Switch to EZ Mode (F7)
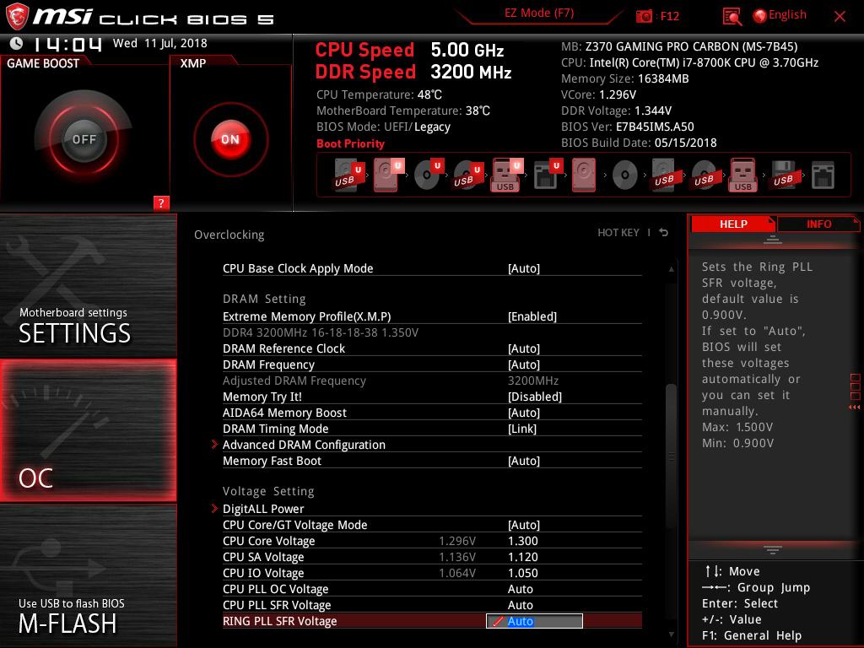Viewport: 864px width, 648px height. coord(539,13)
